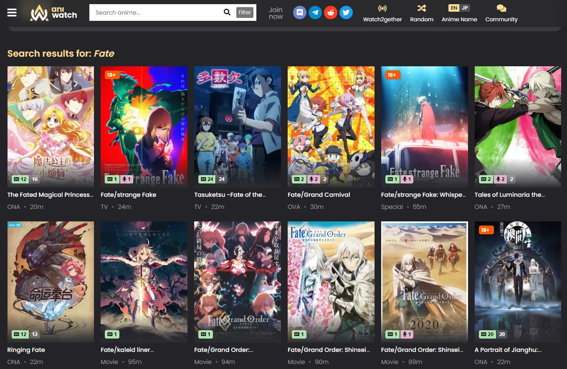The image size is (567, 369).
Task: Open the Discord social icon
Action: [300, 13]
